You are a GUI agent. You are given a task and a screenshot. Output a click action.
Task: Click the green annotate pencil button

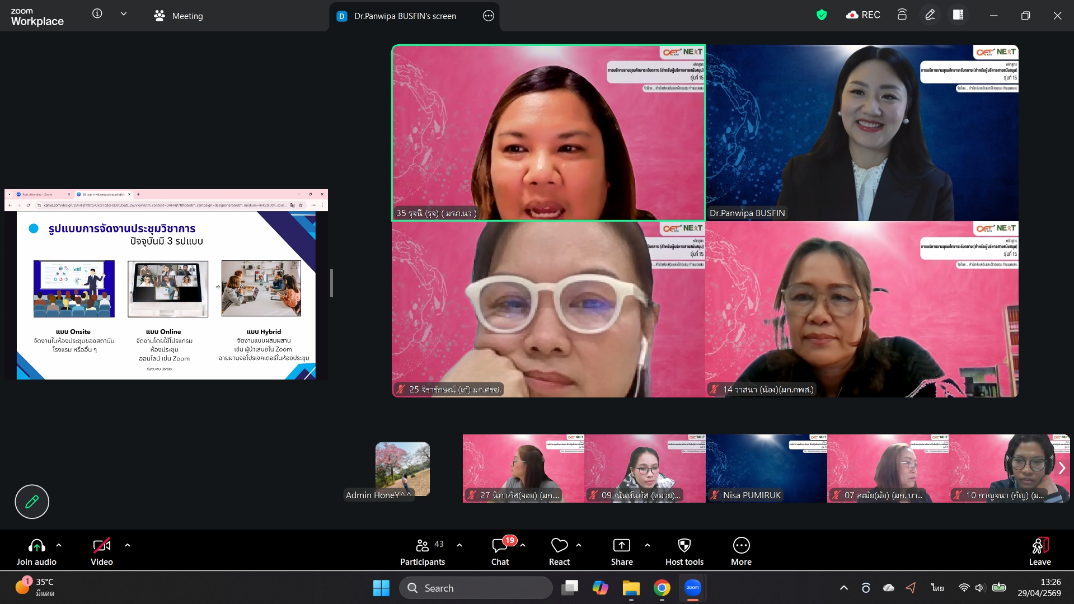(x=32, y=502)
